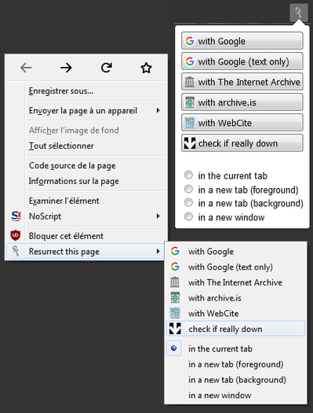Click the NoScript S! icon
The height and width of the screenshot is (413, 313).
click(16, 216)
